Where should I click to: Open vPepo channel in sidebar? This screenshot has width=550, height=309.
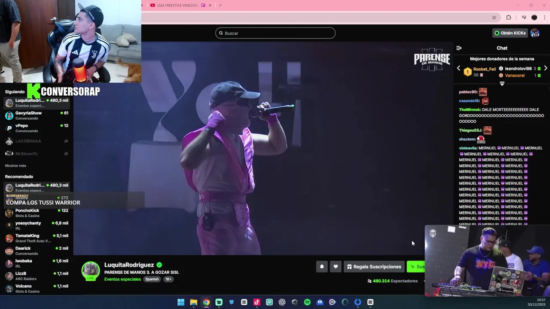(37, 128)
